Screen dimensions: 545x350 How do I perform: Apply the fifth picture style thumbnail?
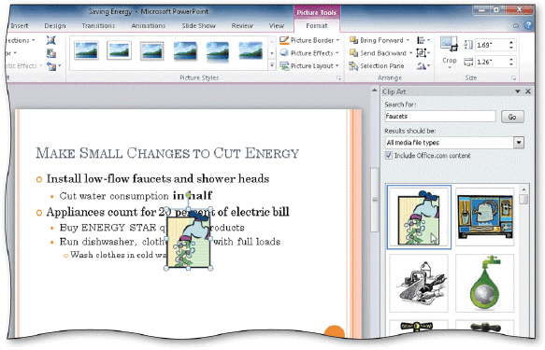pos(218,50)
